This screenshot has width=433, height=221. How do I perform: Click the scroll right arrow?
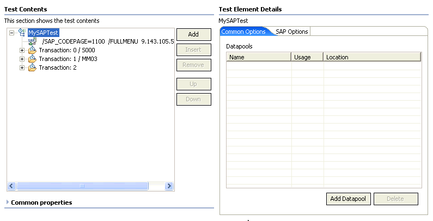pyautogui.click(x=169, y=186)
